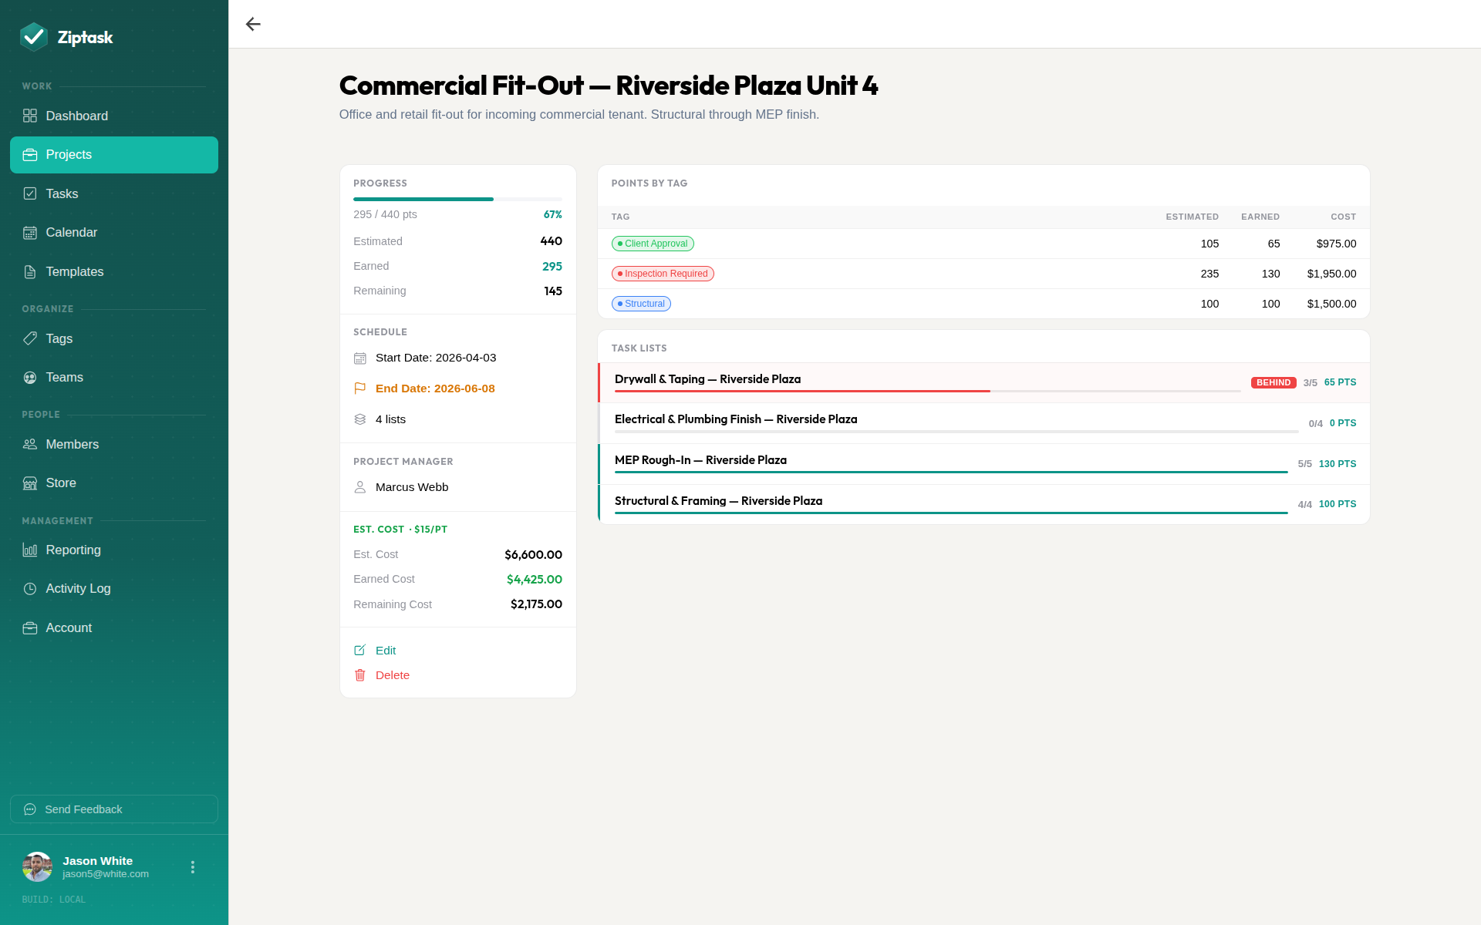Click the Edit project link
Screen dimensions: 1481x925
385,651
